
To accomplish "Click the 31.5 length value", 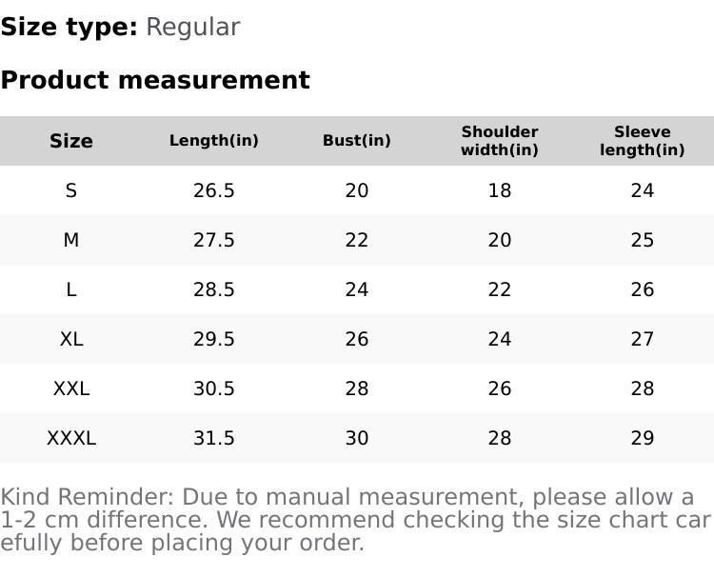I will coord(214,438).
